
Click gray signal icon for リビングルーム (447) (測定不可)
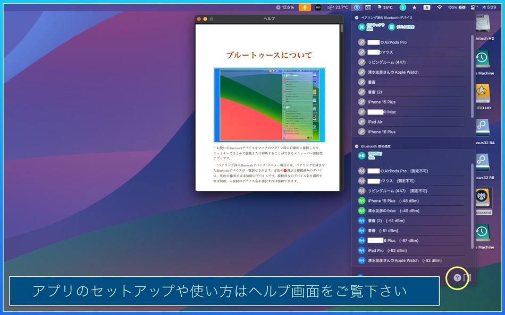tap(361, 191)
